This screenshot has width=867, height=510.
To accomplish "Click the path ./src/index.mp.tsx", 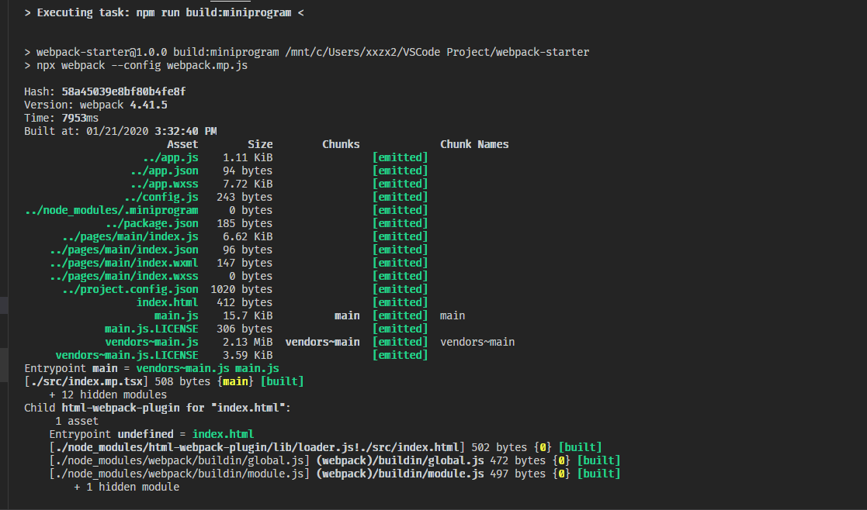I will [86, 382].
